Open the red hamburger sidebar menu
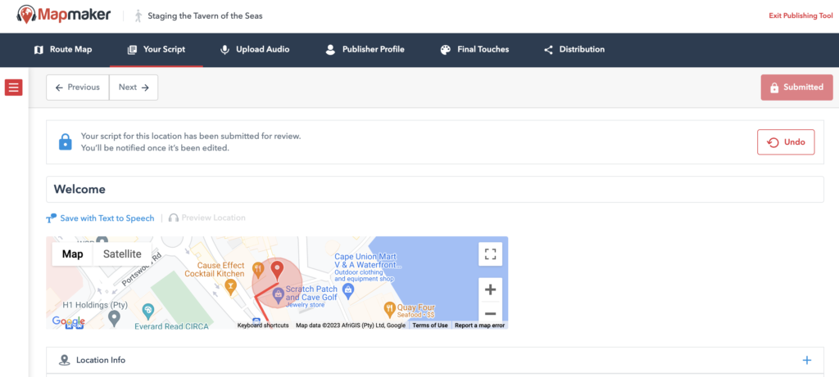Image resolution: width=839 pixels, height=377 pixels. click(x=13, y=88)
